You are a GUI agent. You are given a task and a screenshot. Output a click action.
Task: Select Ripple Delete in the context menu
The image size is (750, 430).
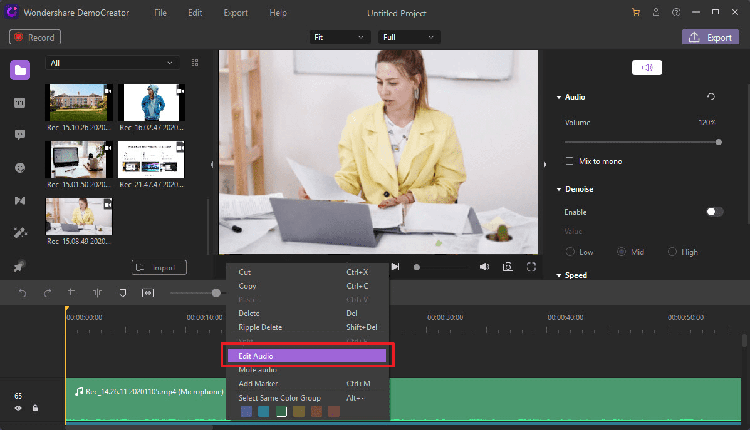[x=261, y=327]
